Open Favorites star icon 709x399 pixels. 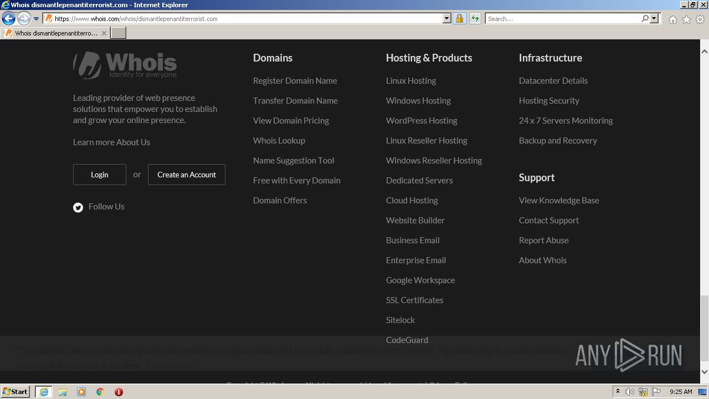click(686, 19)
